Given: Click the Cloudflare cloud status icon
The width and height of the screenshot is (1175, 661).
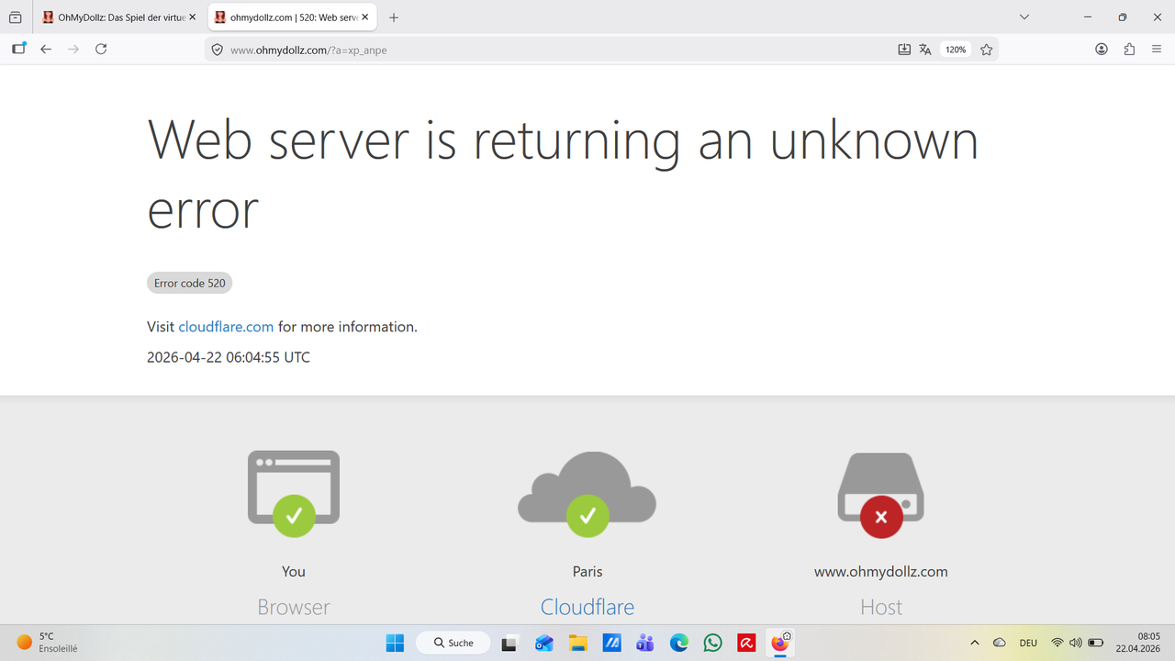Looking at the screenshot, I should (x=587, y=493).
